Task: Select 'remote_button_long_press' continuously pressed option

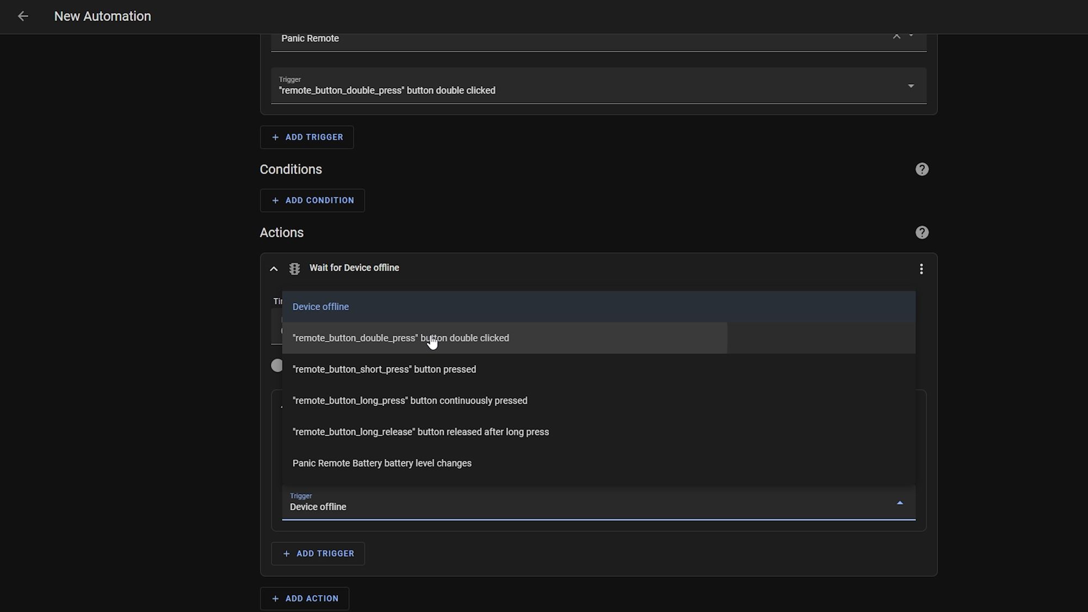Action: pyautogui.click(x=410, y=400)
